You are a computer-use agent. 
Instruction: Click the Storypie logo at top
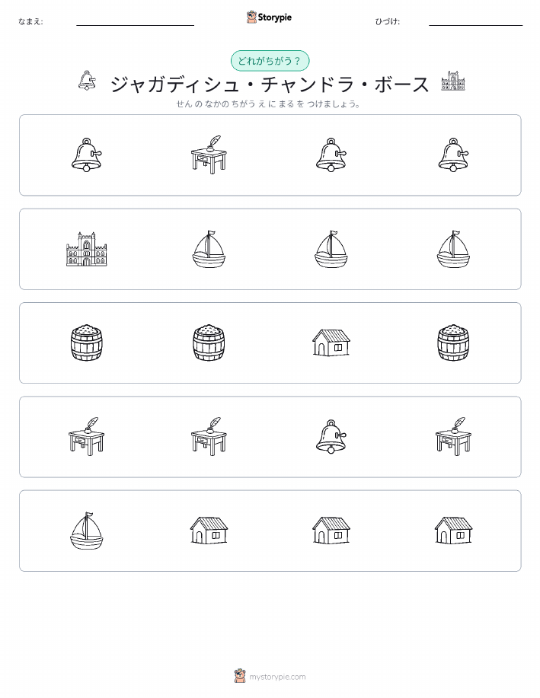[269, 18]
